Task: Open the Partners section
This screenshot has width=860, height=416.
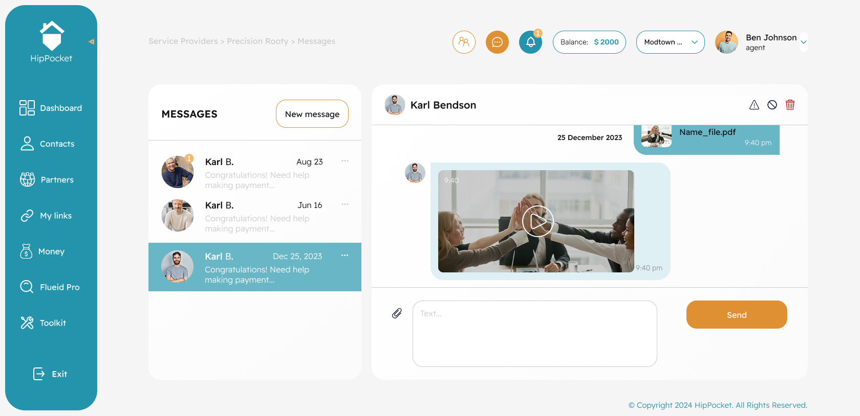Action: pyautogui.click(x=47, y=179)
